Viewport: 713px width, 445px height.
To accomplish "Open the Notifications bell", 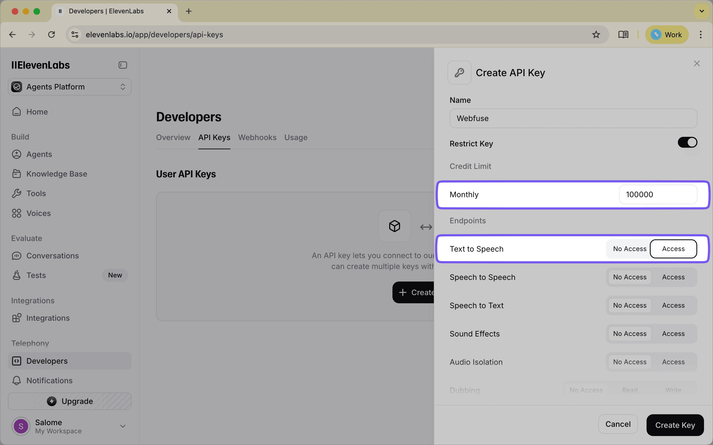I will pos(17,381).
